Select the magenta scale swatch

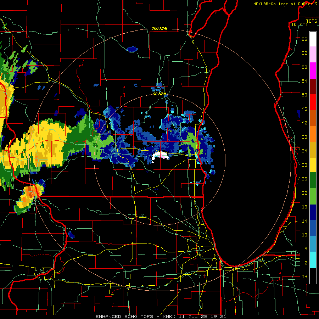[313, 71]
